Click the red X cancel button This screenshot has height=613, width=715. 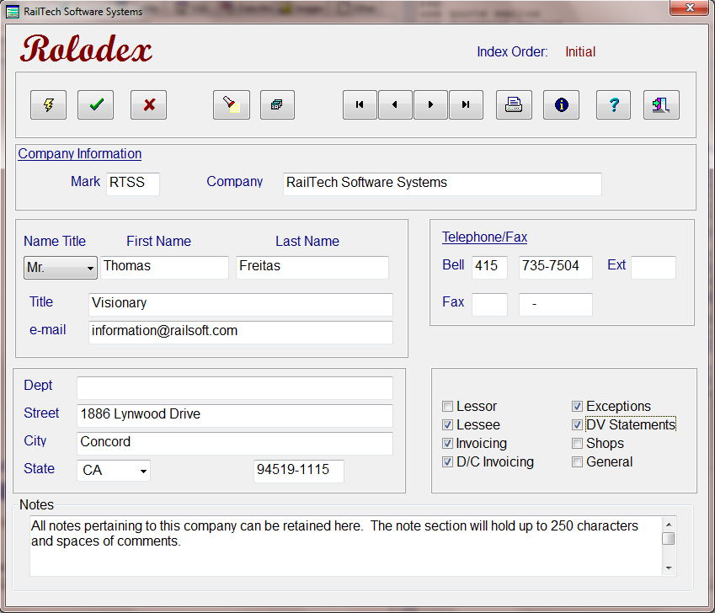click(x=149, y=105)
